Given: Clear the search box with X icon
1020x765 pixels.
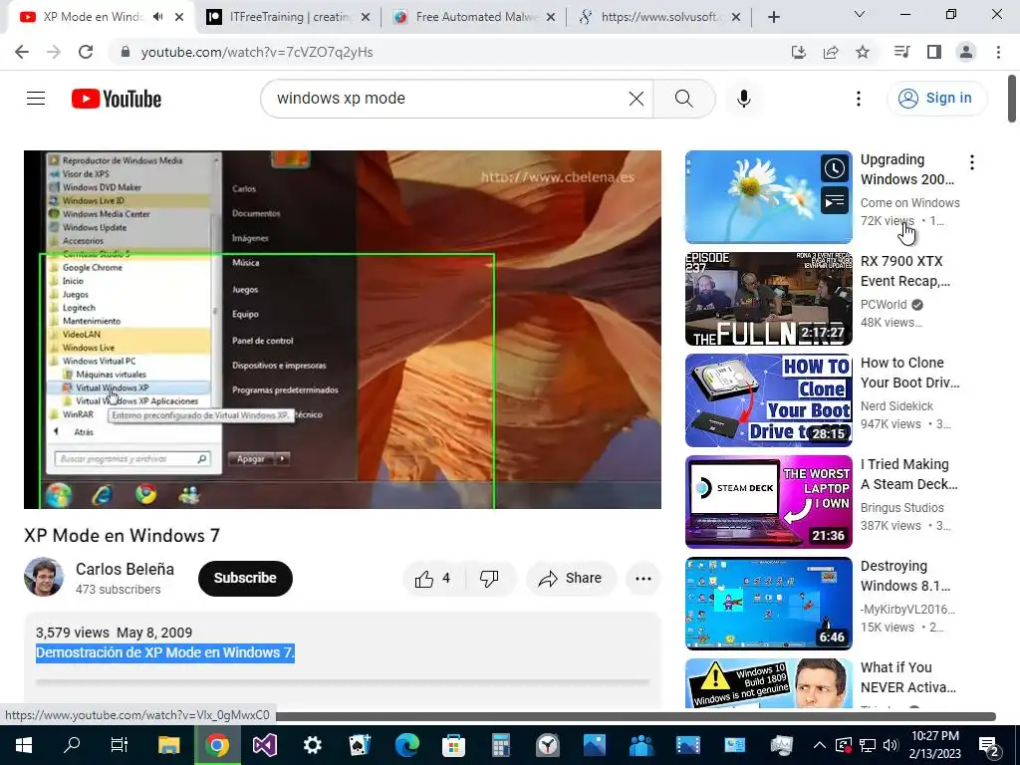Looking at the screenshot, I should [637, 99].
